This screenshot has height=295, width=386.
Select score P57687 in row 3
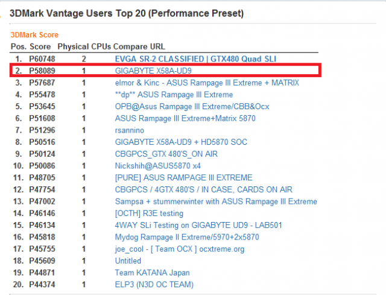[42, 83]
